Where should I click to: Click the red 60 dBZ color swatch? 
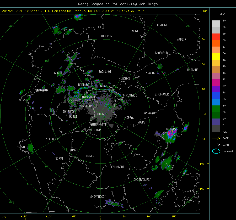coord(216,37)
